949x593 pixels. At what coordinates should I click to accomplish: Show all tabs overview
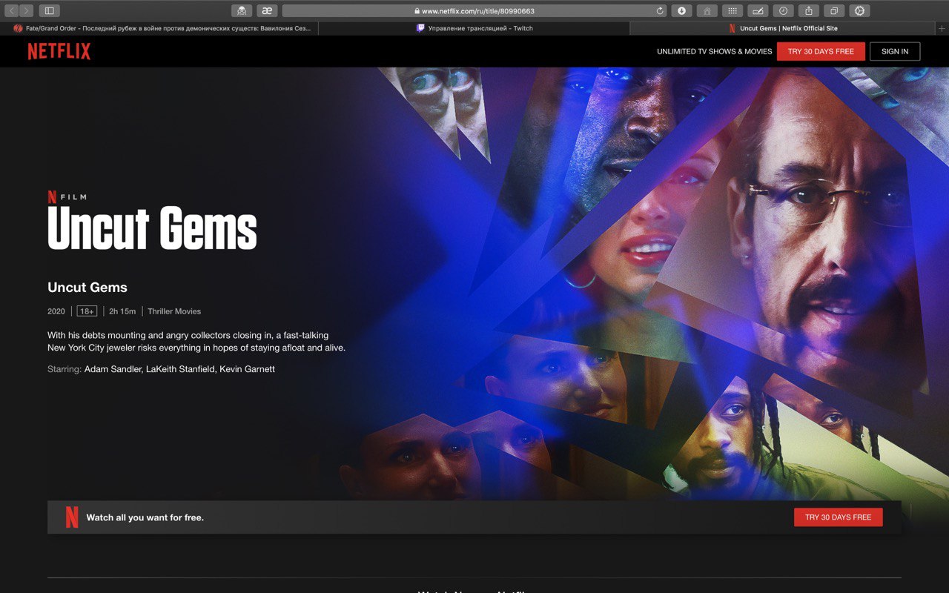point(834,10)
